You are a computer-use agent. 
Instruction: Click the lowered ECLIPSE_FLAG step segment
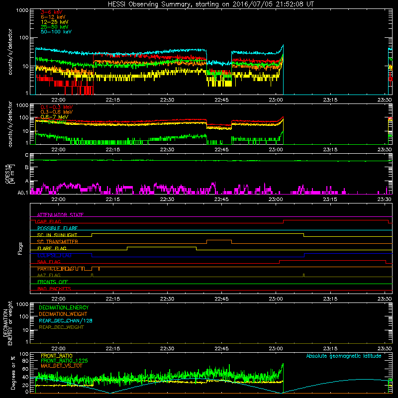point(198,257)
